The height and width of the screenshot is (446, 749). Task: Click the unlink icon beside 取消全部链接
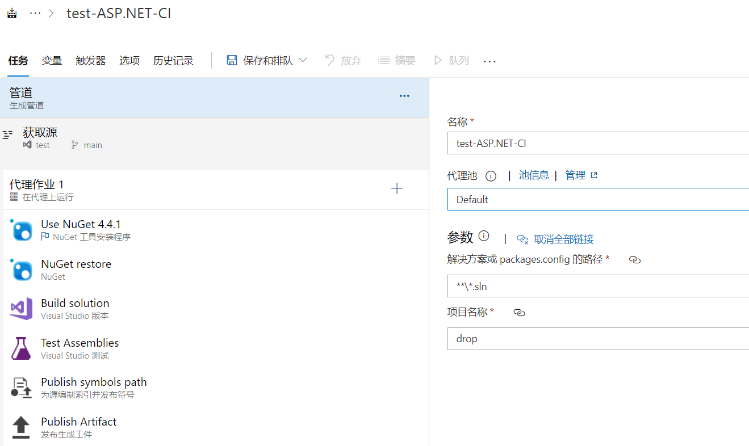pos(522,239)
